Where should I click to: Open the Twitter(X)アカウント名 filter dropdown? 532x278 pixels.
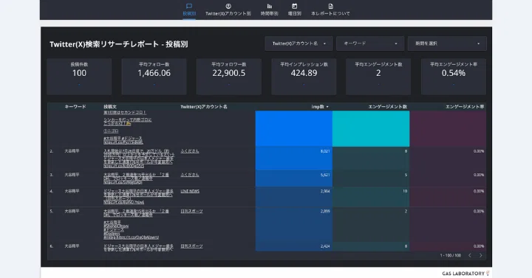pyautogui.click(x=299, y=44)
